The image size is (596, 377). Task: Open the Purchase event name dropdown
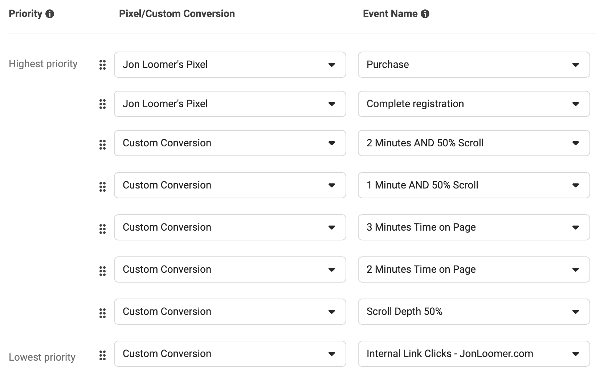[474, 65]
